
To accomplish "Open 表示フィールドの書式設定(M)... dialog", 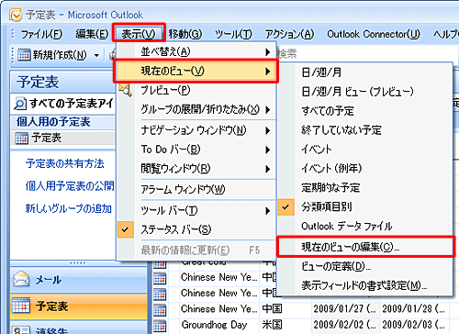I will click(365, 285).
